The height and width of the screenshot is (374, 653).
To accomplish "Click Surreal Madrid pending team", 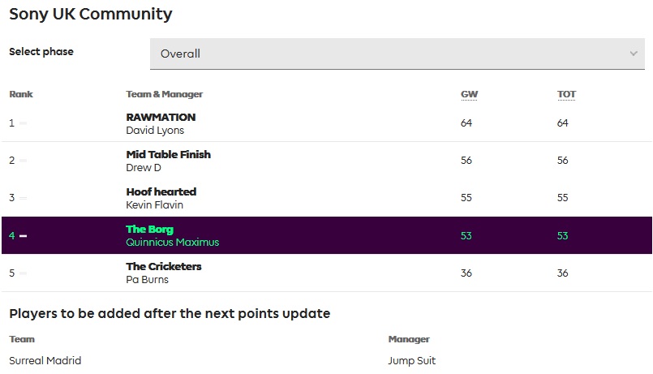I will [x=45, y=360].
